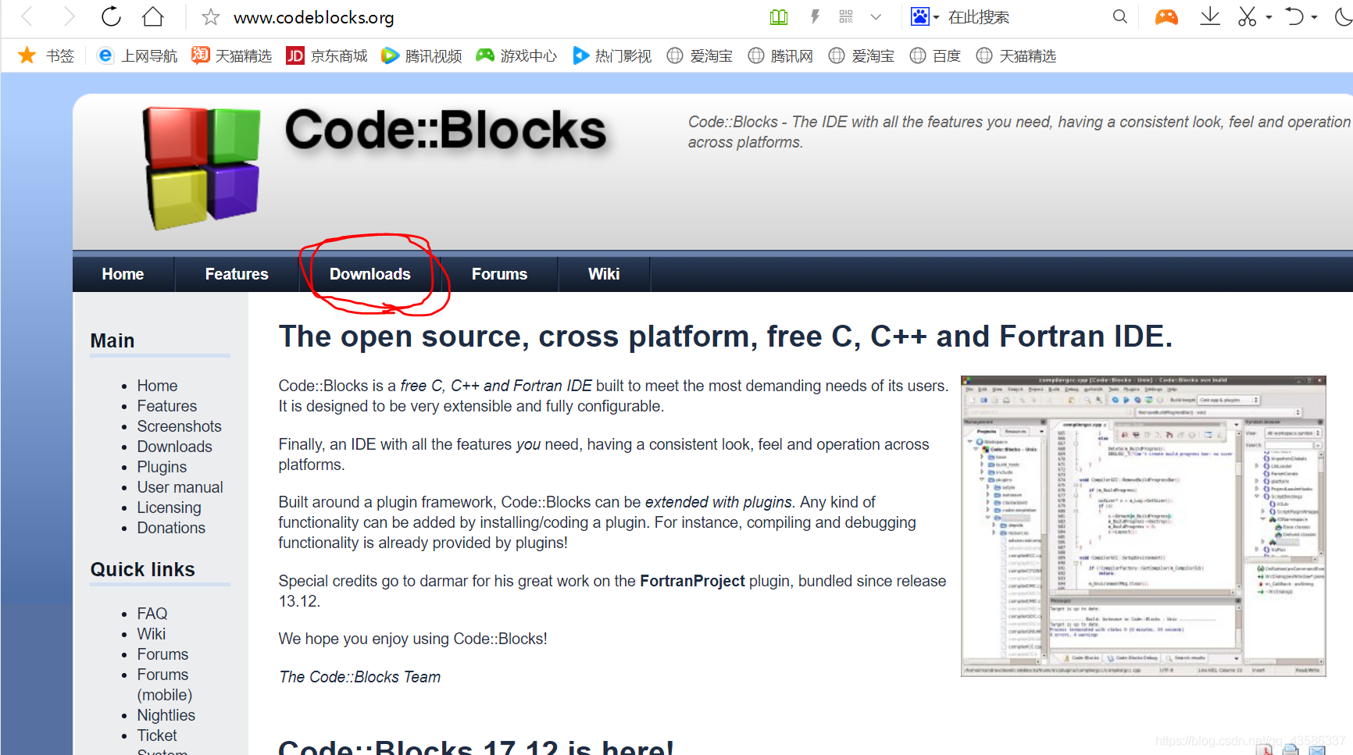Image resolution: width=1353 pixels, height=755 pixels.
Task: Open Nightlies quick link
Action: coord(166,715)
